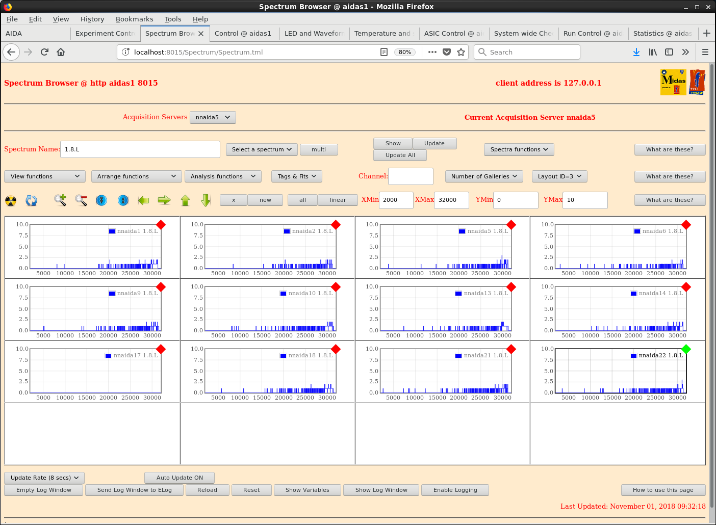Open Firefox downloads arrow icon

coord(636,52)
